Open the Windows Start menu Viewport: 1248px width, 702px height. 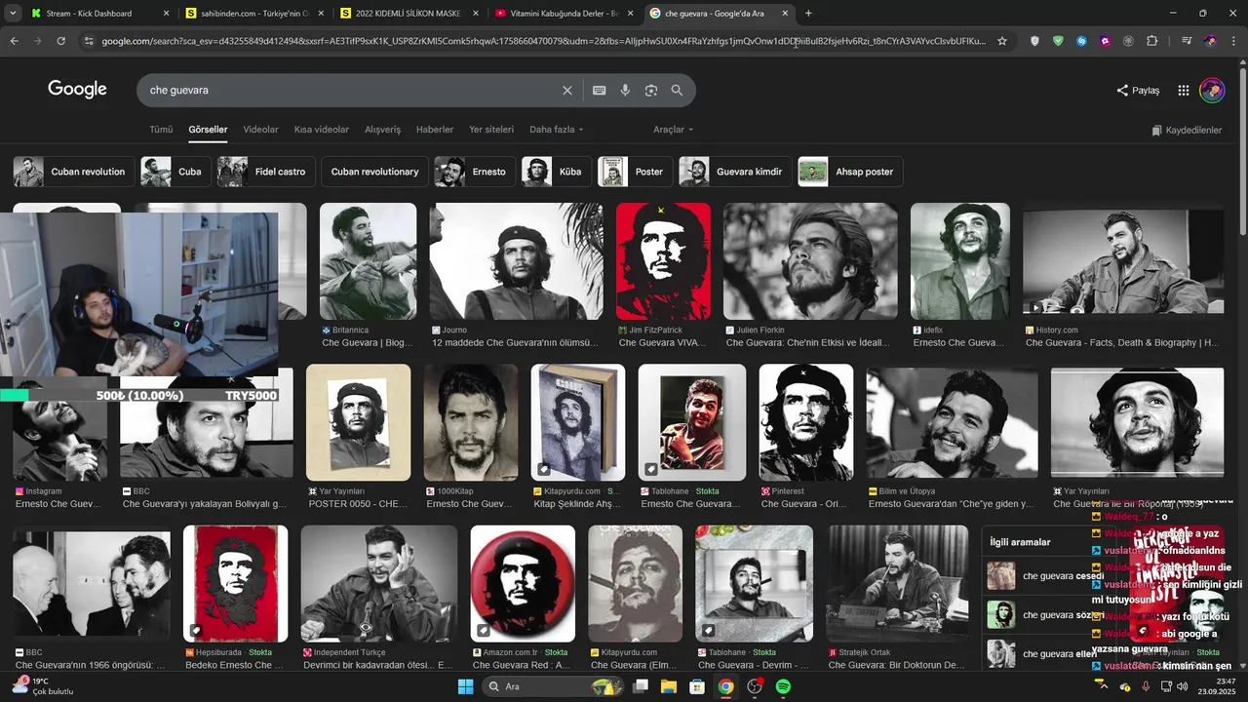[x=465, y=686]
